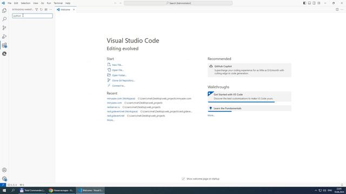Open the Explorer view in activity bar

[4, 11]
